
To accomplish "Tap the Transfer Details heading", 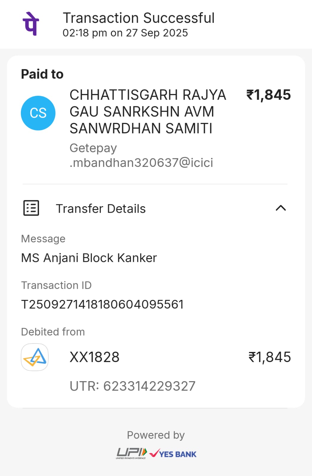I will pyautogui.click(x=101, y=209).
